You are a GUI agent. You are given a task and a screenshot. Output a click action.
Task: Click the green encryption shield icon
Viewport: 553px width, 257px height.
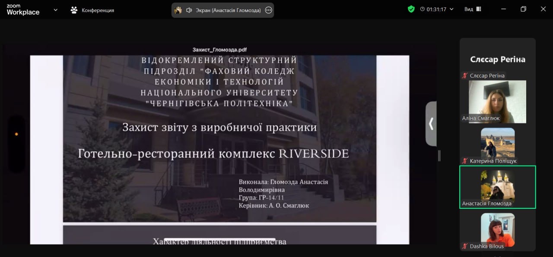(x=411, y=9)
